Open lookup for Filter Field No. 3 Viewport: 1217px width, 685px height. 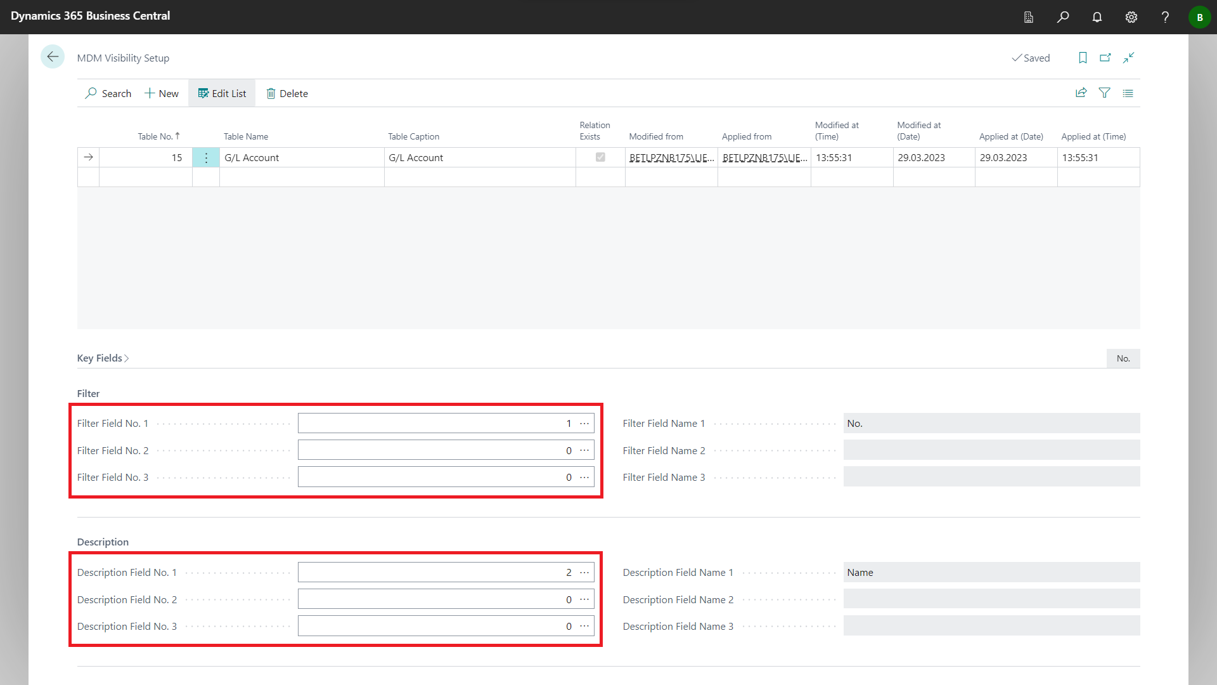pyautogui.click(x=584, y=478)
